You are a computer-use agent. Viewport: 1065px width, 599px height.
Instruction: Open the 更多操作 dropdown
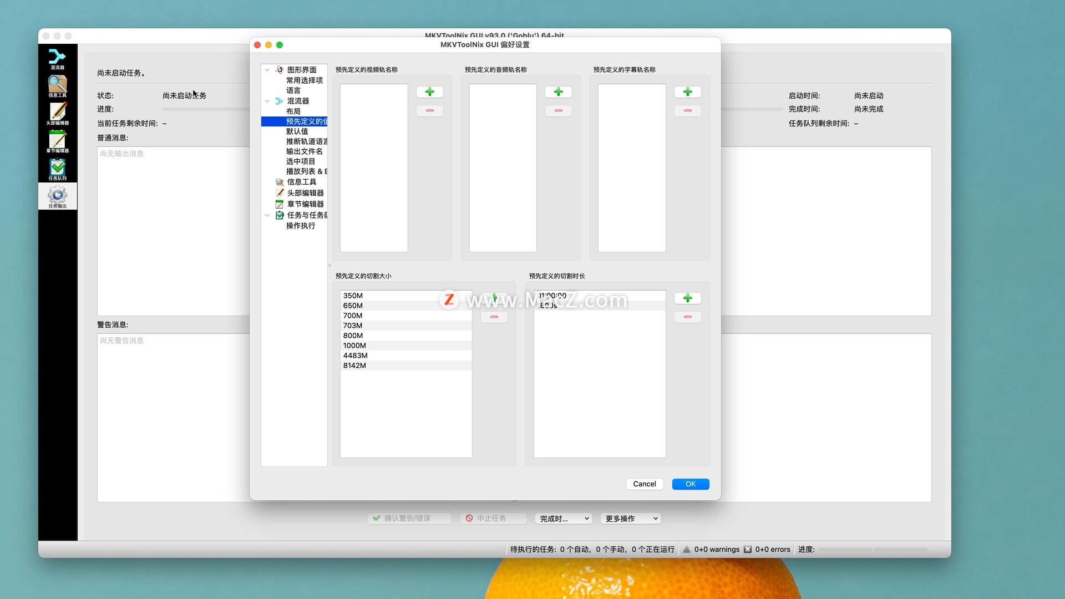coord(631,519)
